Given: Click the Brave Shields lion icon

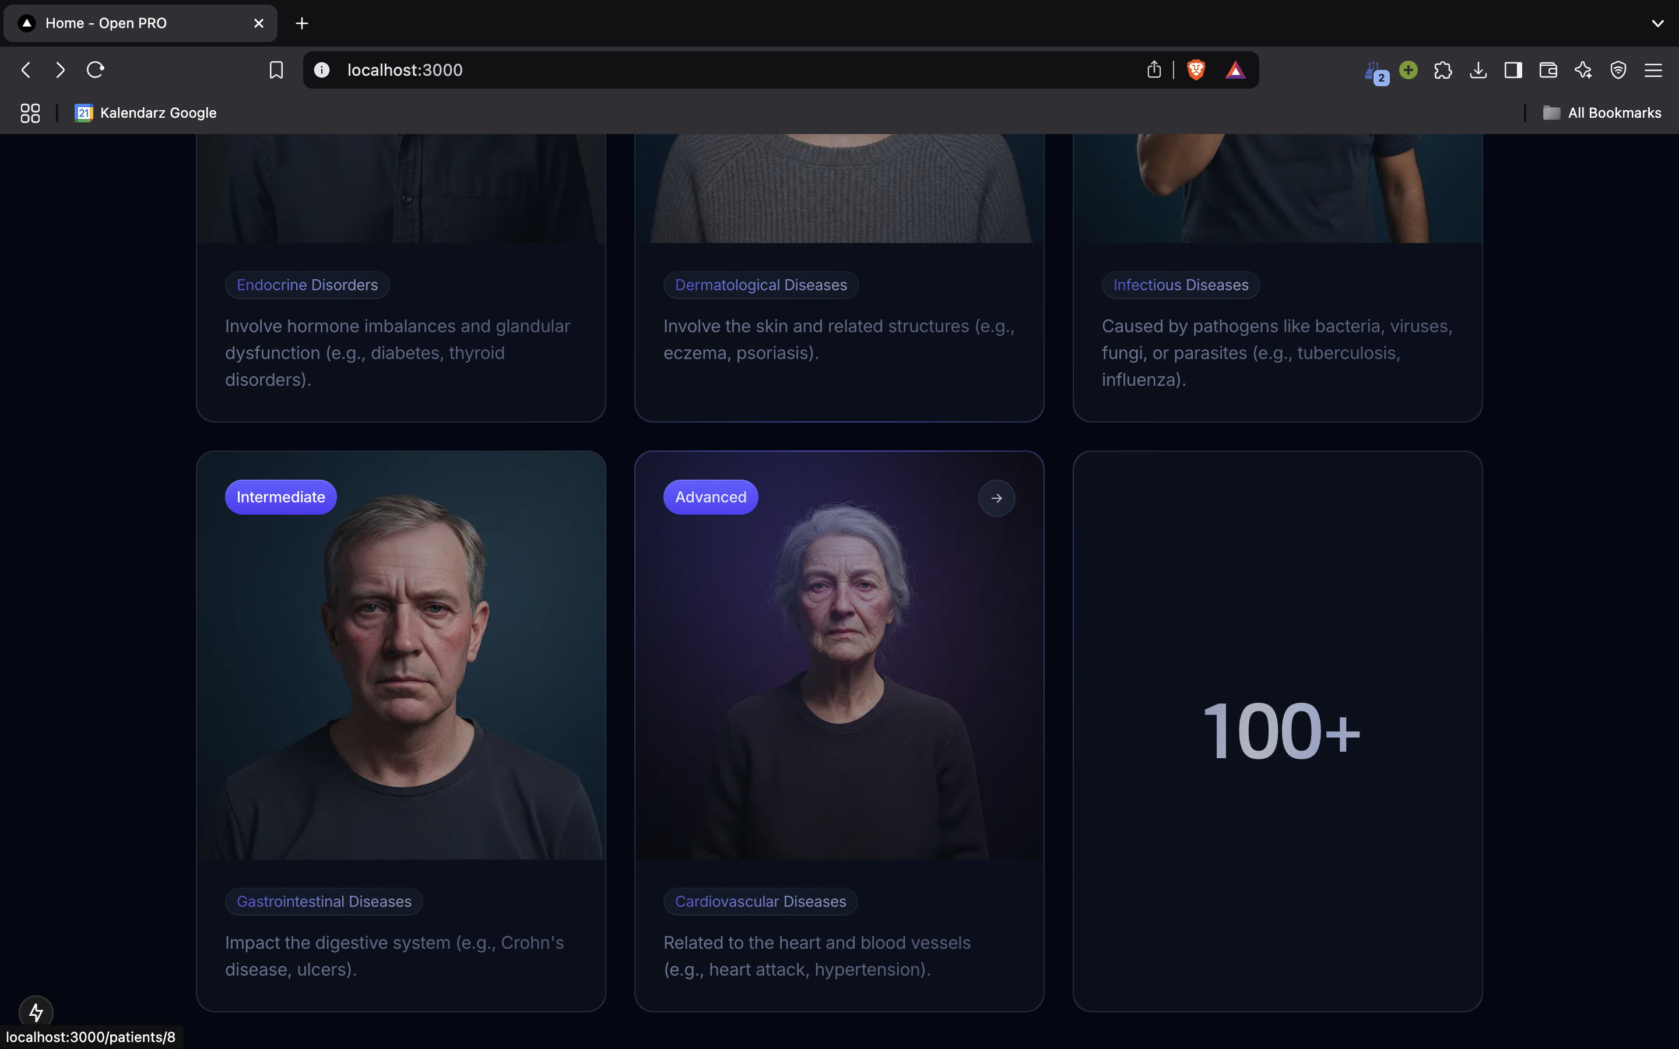Looking at the screenshot, I should (1196, 70).
